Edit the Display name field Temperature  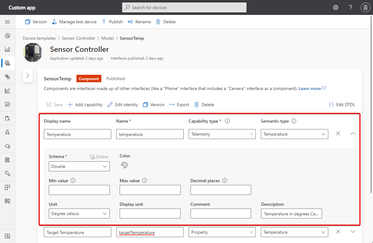click(x=77, y=134)
